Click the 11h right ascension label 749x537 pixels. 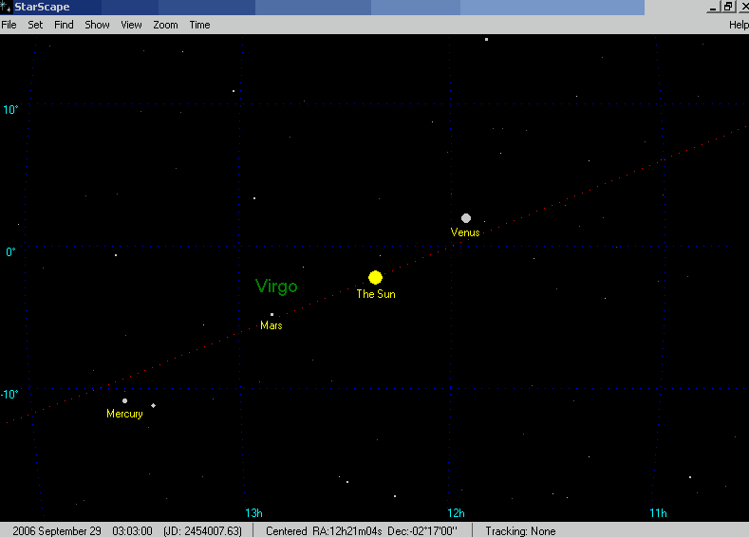click(x=658, y=513)
